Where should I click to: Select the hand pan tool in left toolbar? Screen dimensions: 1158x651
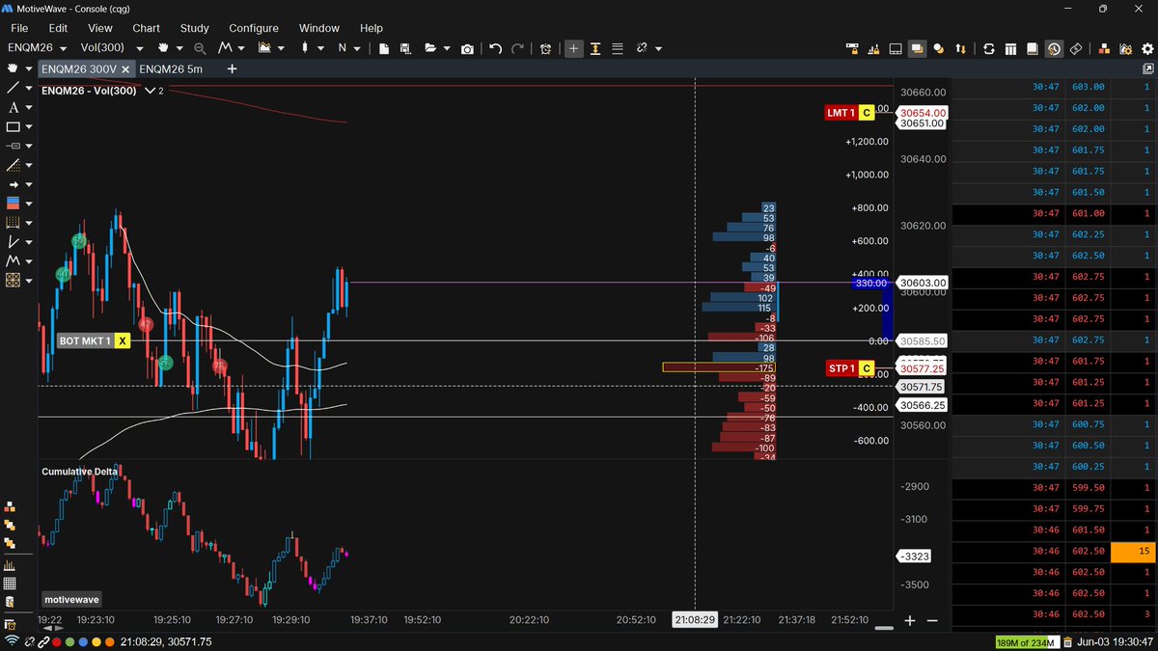[x=13, y=68]
